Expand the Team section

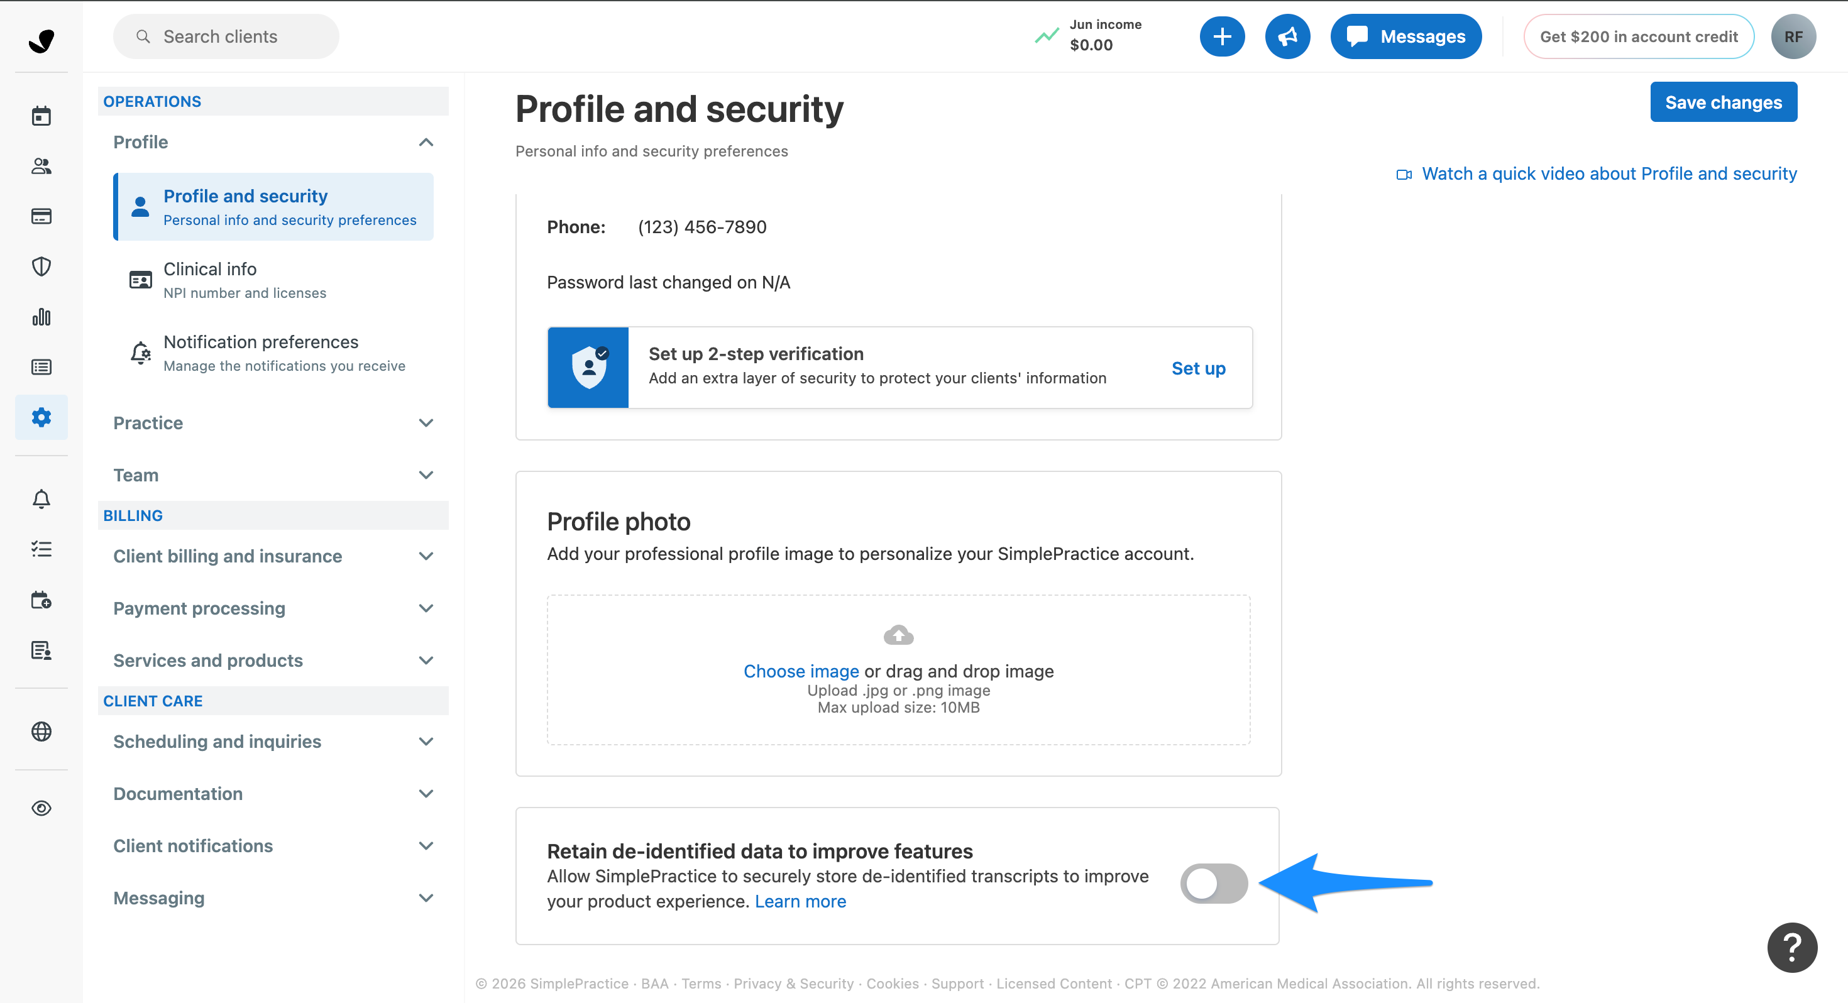click(273, 475)
